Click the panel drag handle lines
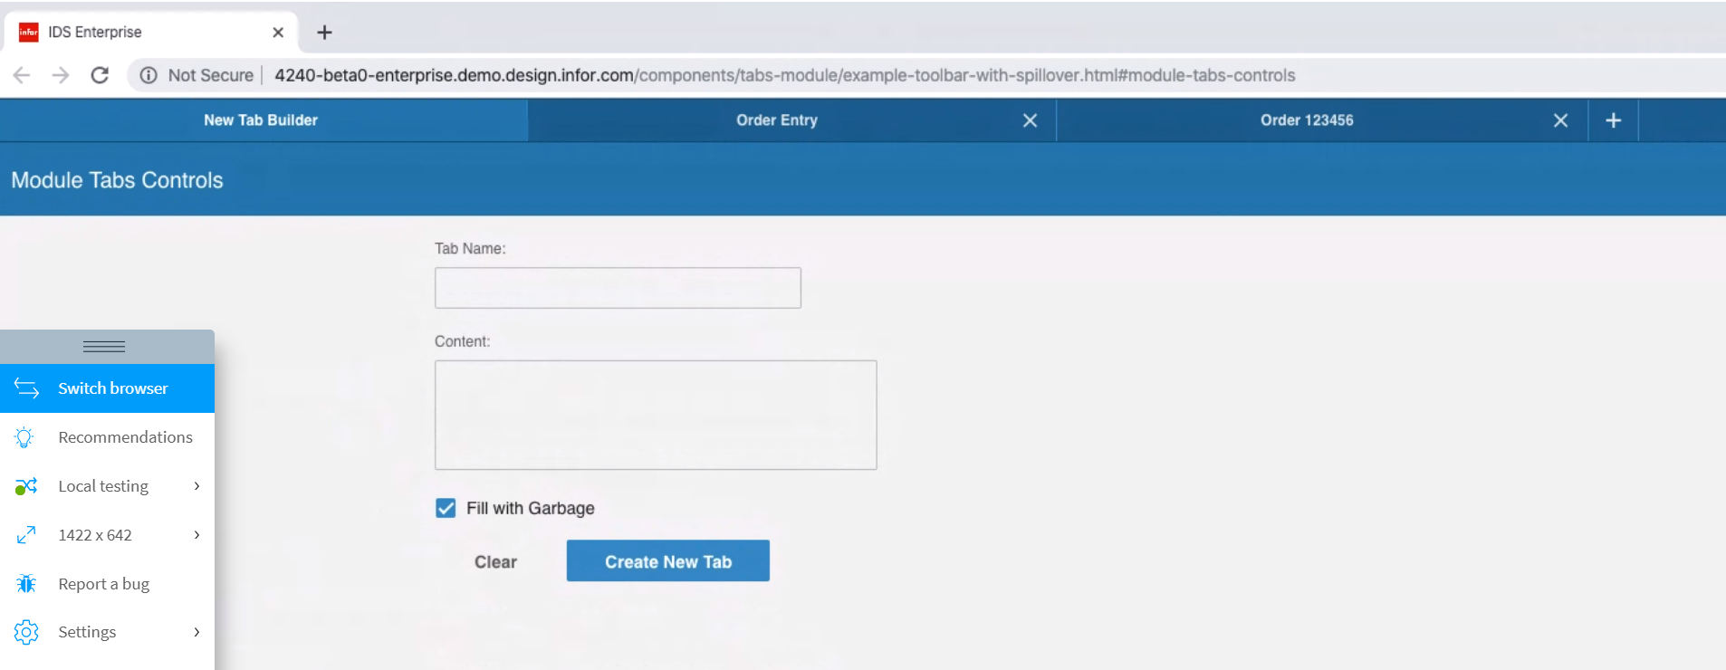The height and width of the screenshot is (670, 1726). pos(104,347)
